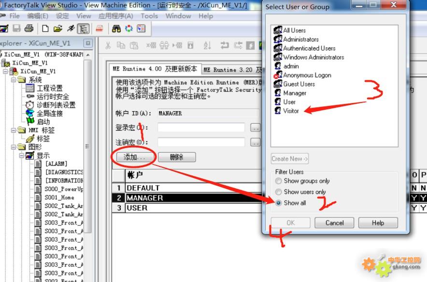
Task: Open the 编辑(E) menu
Action: coord(38,16)
